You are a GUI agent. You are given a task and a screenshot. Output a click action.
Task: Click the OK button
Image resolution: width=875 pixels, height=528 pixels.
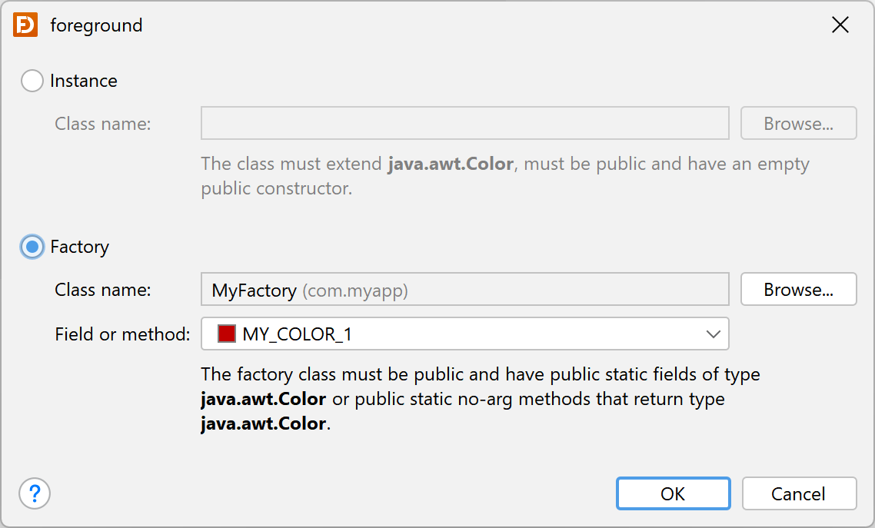coord(673,493)
